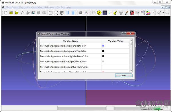
Task: Click the dialog help question mark button
Action: [x=124, y=33]
